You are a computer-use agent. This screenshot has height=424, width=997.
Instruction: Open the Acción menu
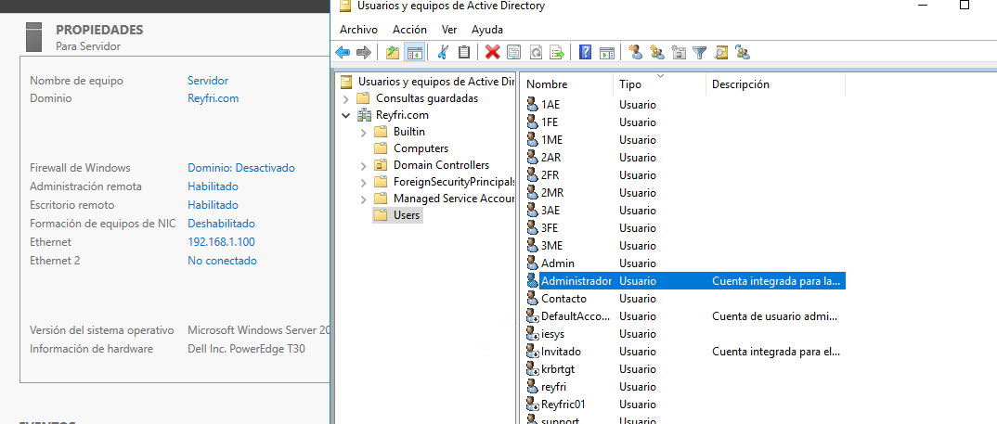click(x=409, y=30)
